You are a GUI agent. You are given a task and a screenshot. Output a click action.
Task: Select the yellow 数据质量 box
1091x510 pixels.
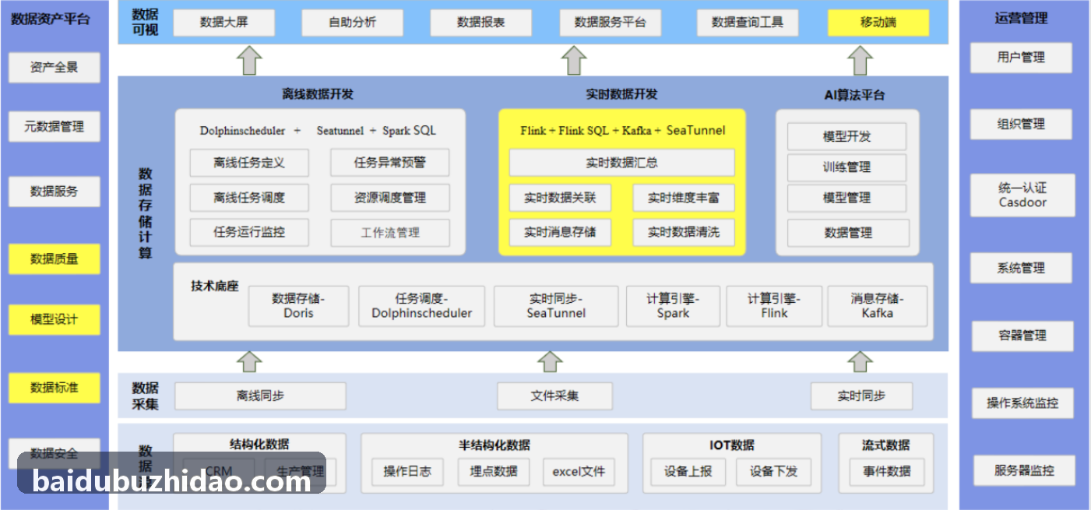point(55,259)
